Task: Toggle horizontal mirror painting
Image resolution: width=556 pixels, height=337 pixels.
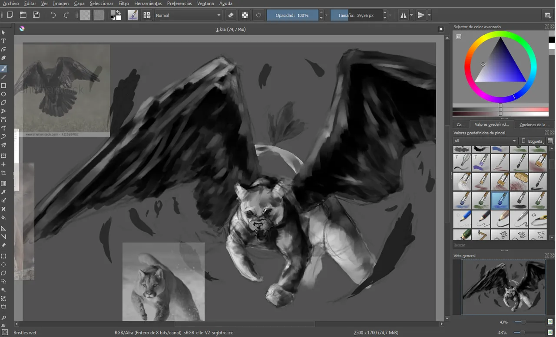Action: point(404,15)
